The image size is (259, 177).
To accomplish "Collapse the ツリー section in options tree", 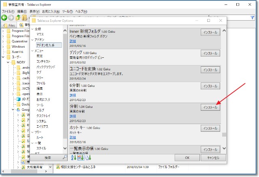I will pos(32,132).
